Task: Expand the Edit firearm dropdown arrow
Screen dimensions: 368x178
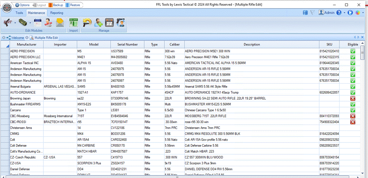Action: click(15, 23)
